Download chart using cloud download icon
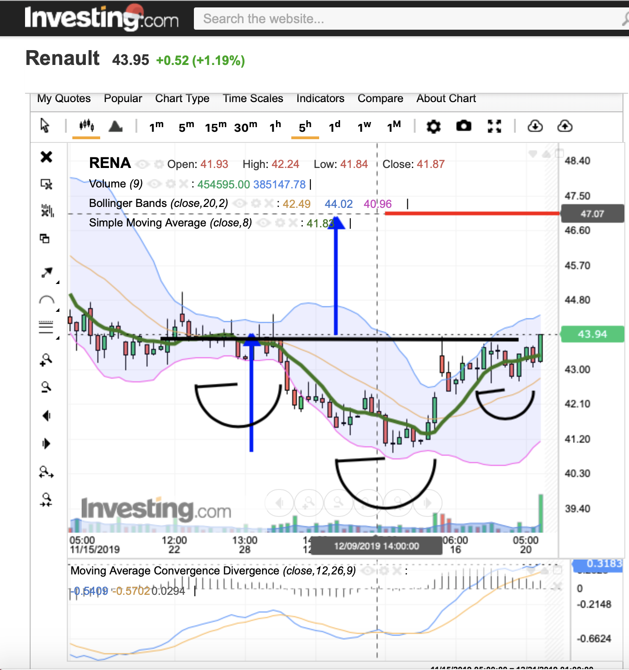The width and height of the screenshot is (629, 670). (x=535, y=126)
